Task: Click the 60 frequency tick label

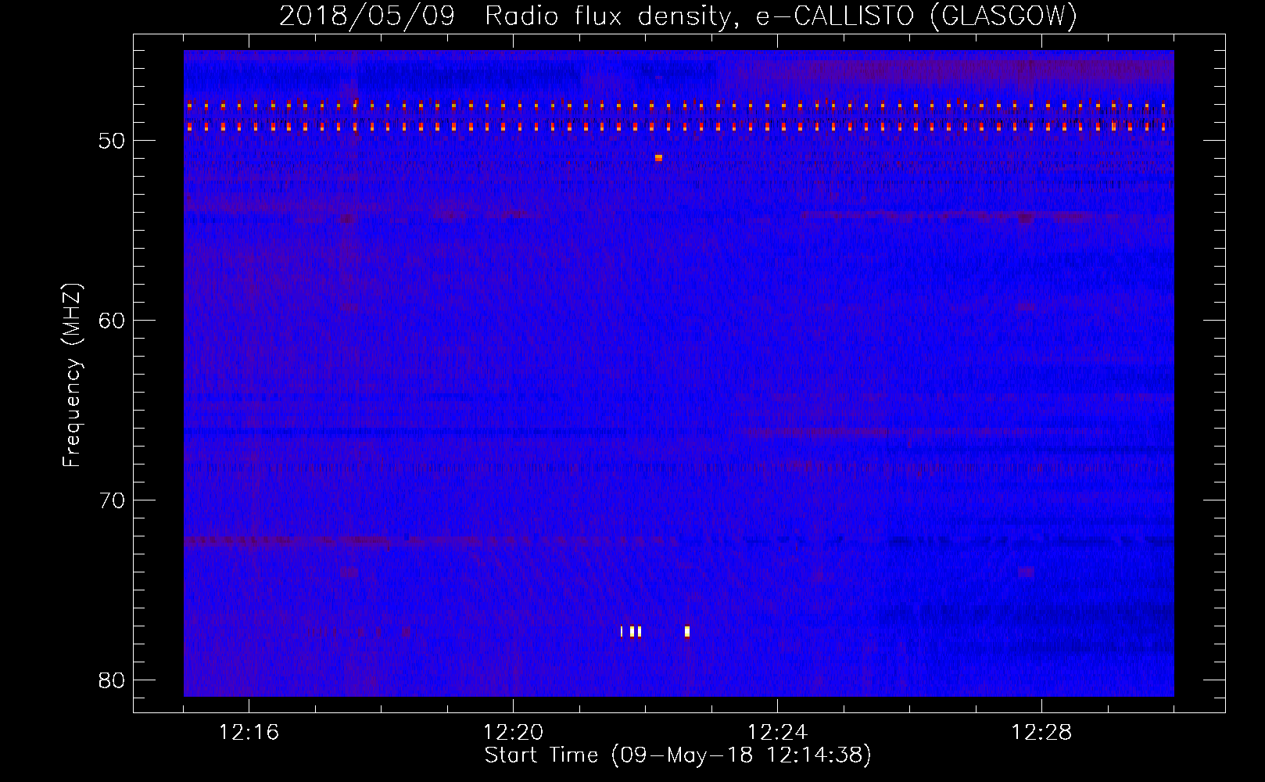Action: 113,321
